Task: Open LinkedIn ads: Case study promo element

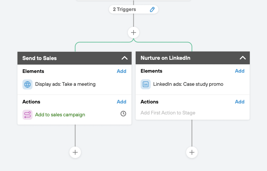Action: (188, 84)
